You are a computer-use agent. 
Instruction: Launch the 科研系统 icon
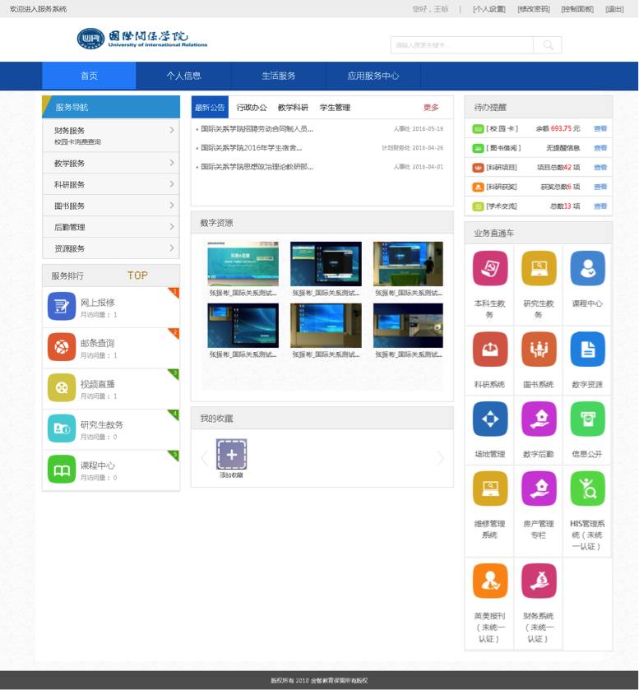pos(490,350)
